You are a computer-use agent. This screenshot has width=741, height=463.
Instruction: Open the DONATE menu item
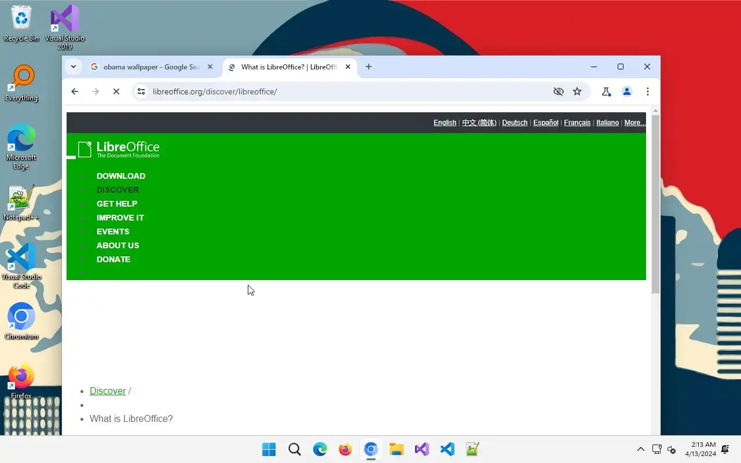click(x=113, y=259)
